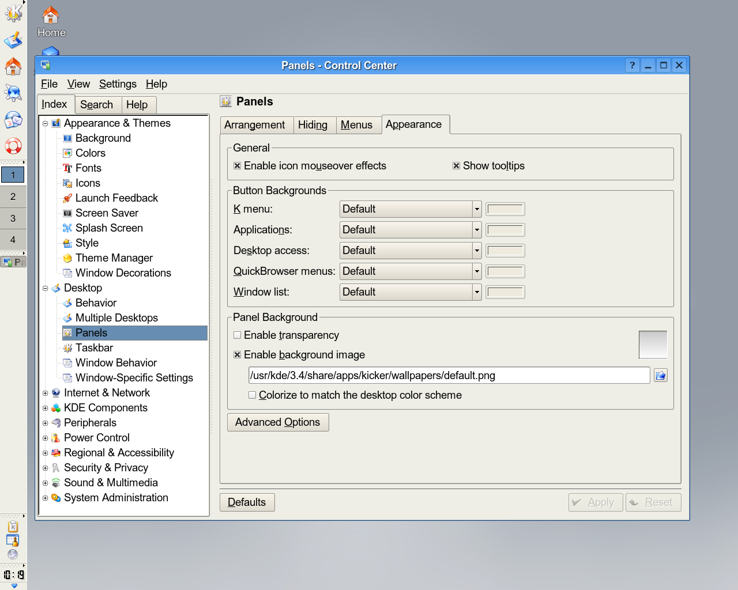This screenshot has width=738, height=590.
Task: Switch to the Search tab in sidebar
Action: [x=97, y=105]
